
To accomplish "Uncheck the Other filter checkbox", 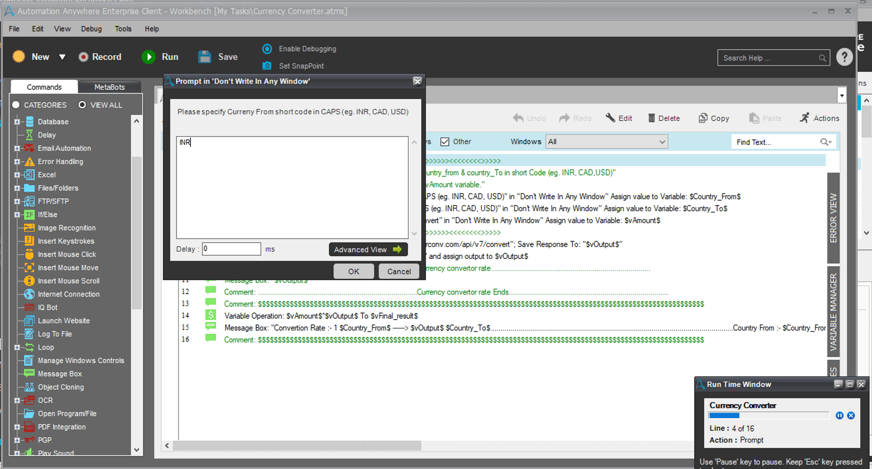I will coord(445,142).
